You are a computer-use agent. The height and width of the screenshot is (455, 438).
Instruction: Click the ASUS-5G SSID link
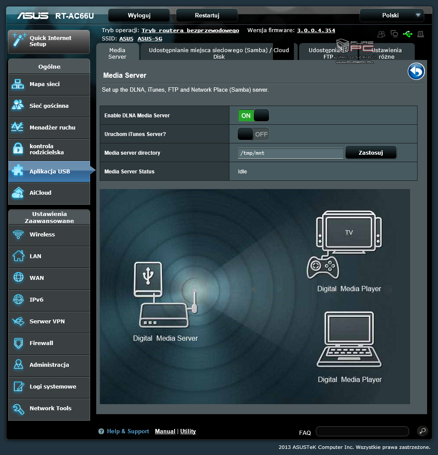pos(150,39)
